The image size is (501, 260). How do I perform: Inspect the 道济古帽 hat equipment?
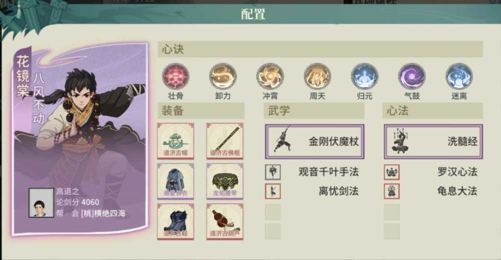point(175,140)
